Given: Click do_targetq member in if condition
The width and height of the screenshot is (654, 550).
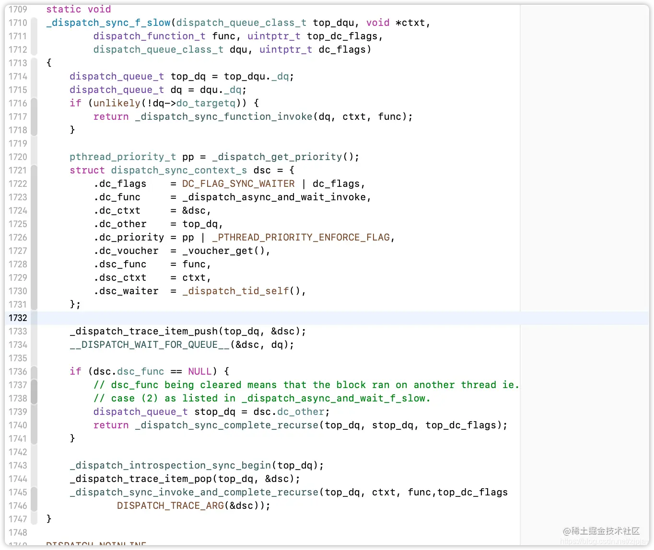Looking at the screenshot, I should (x=206, y=103).
